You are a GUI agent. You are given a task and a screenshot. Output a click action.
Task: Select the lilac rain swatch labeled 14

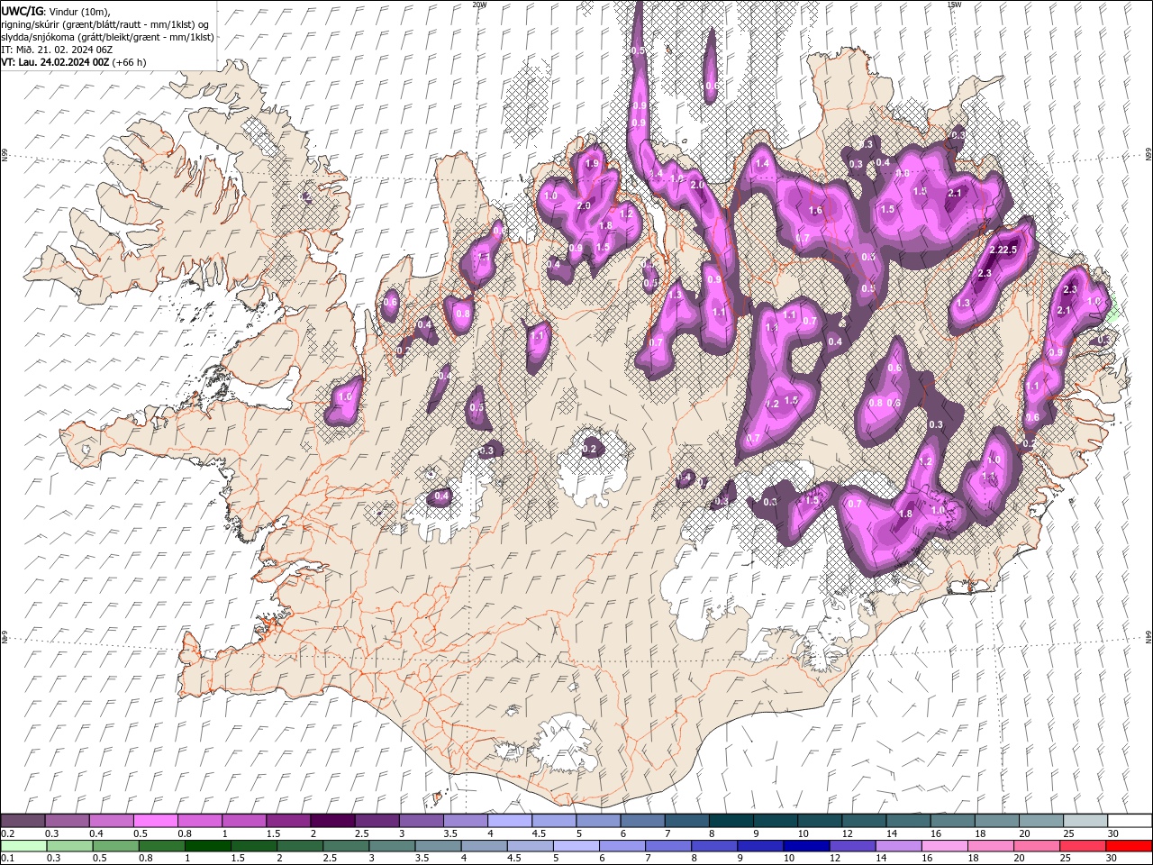(x=897, y=846)
